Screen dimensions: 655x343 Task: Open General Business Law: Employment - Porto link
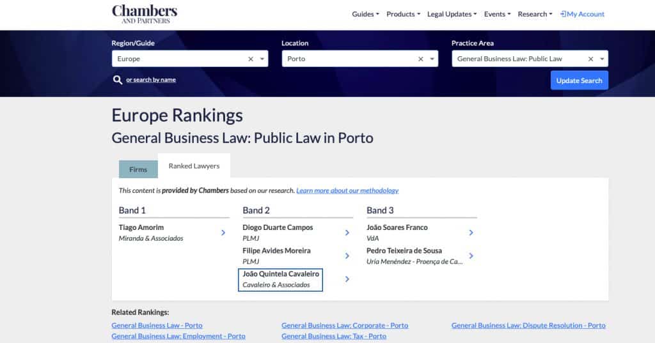[x=178, y=336]
